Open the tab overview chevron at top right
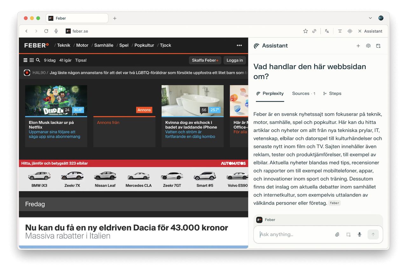This screenshot has width=407, height=273. point(370,18)
